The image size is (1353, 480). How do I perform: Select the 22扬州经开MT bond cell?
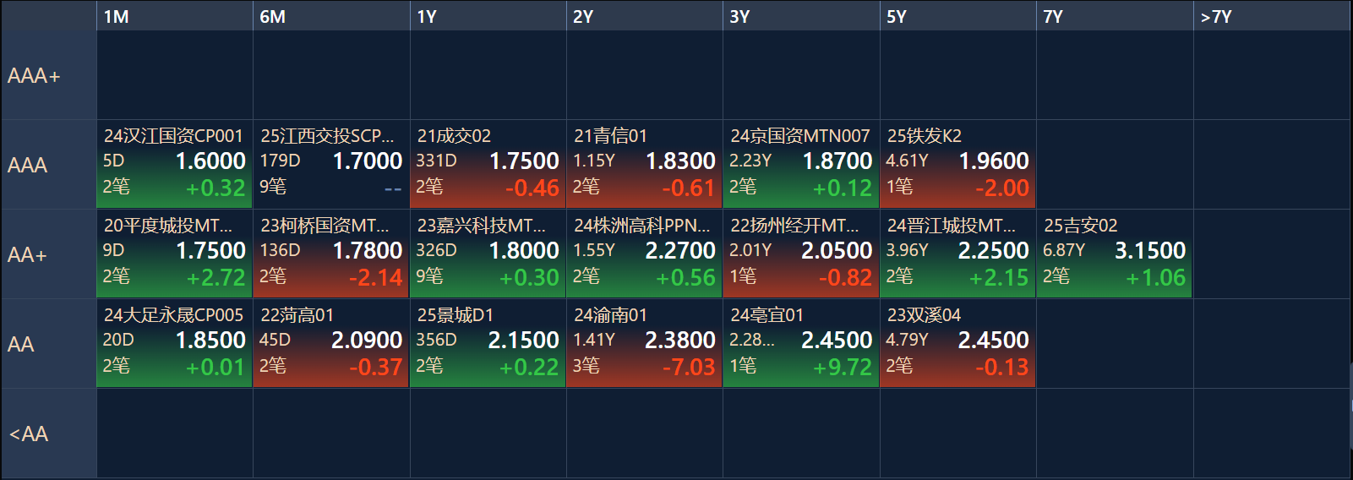tap(801, 254)
